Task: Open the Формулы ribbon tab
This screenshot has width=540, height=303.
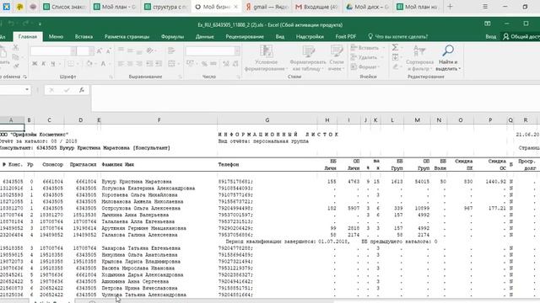Action: point(172,36)
